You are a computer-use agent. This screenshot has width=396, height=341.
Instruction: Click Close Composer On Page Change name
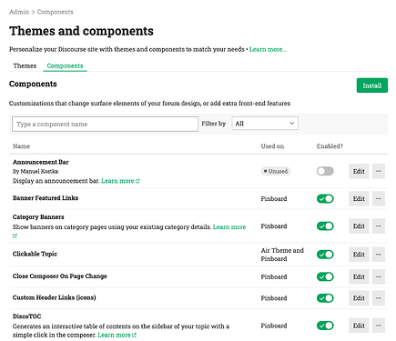pyautogui.click(x=60, y=276)
